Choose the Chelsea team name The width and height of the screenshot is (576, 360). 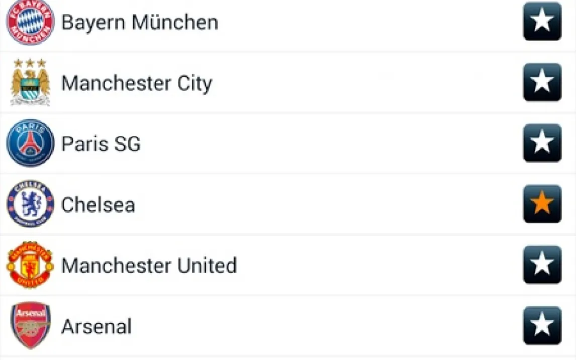coord(98,205)
